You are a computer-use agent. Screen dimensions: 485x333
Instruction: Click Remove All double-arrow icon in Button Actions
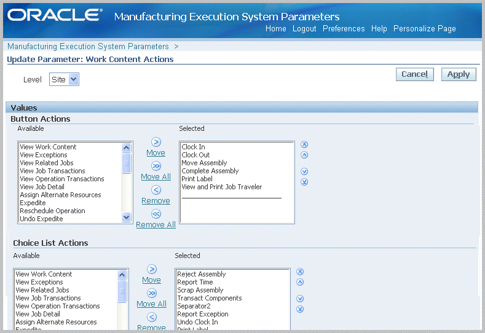156,214
